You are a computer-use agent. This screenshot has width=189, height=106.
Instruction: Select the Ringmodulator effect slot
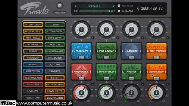[x=82, y=72]
